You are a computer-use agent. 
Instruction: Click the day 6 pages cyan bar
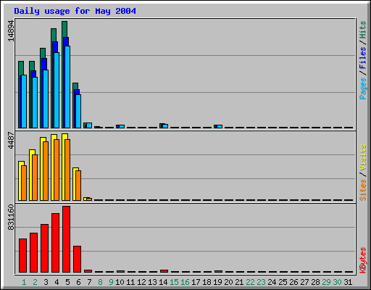pyautogui.click(x=78, y=111)
